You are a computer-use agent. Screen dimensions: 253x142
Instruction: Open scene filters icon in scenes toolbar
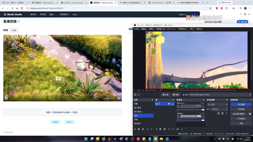pos(143,129)
